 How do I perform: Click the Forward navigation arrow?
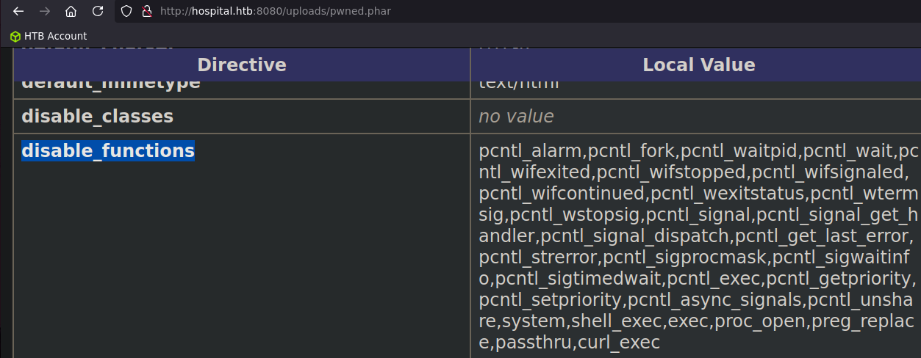click(x=44, y=11)
